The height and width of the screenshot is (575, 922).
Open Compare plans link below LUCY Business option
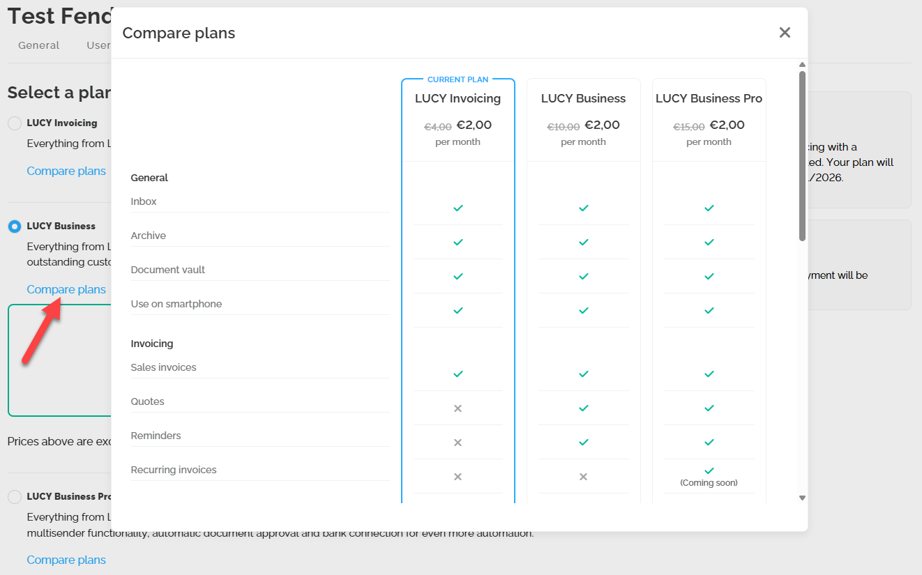(x=66, y=289)
